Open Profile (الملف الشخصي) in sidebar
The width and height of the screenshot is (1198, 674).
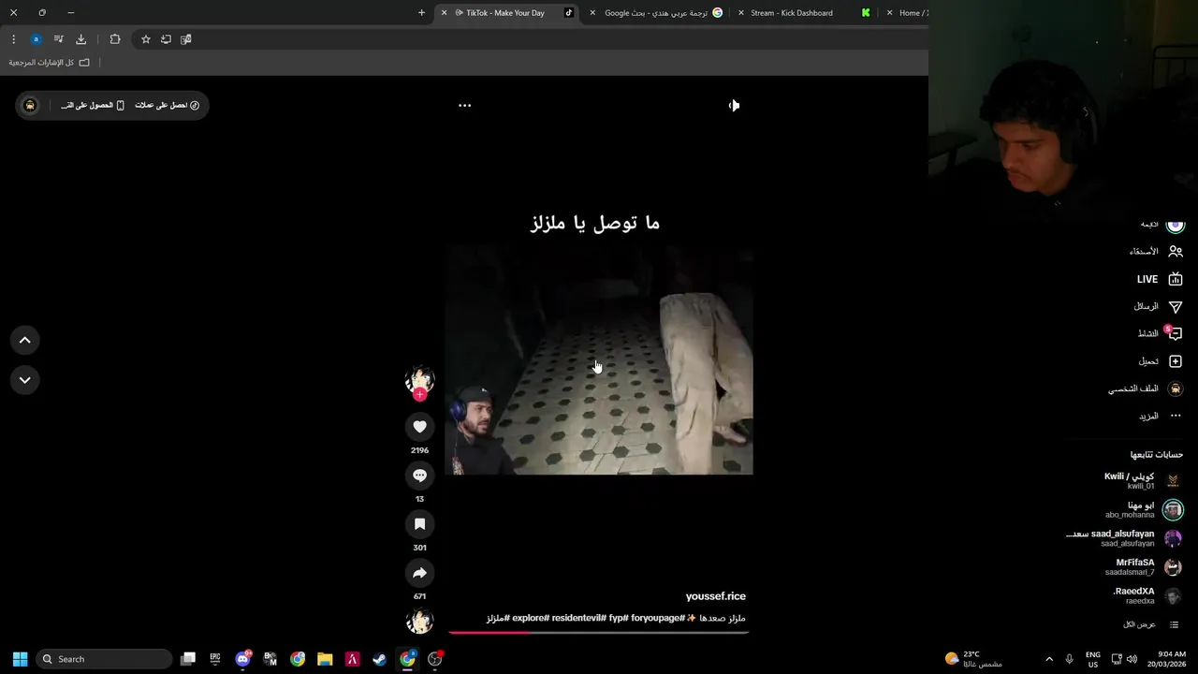coord(1147,388)
